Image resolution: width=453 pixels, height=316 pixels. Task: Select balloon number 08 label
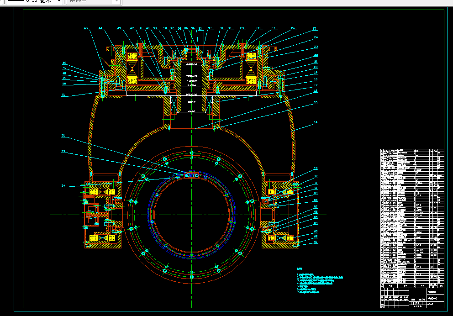click(x=316, y=200)
